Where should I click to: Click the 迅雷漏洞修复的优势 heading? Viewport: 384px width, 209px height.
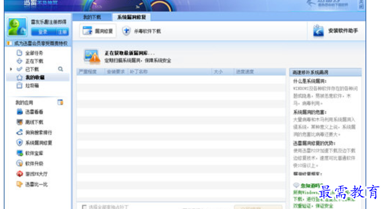point(314,143)
